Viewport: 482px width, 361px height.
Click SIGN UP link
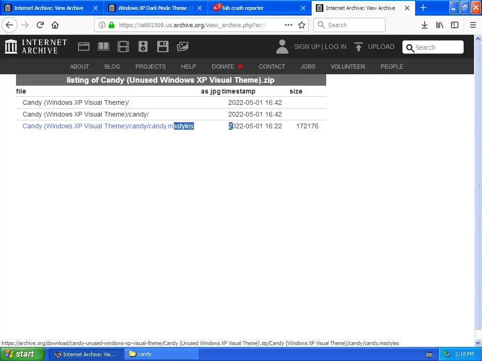(307, 47)
